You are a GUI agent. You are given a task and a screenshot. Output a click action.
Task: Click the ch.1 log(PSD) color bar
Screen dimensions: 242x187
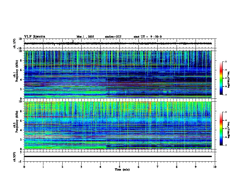[221, 78]
